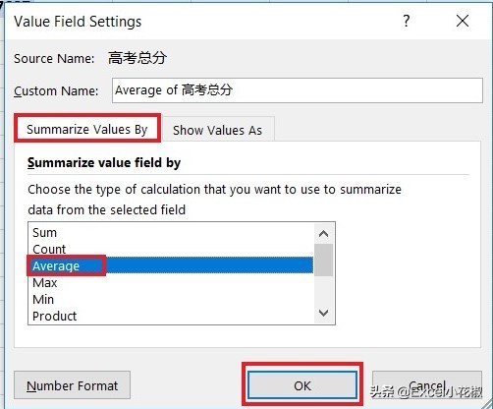Click the calculation list scrollbar thumb
Screen dimensions: 493x409
coord(323,260)
